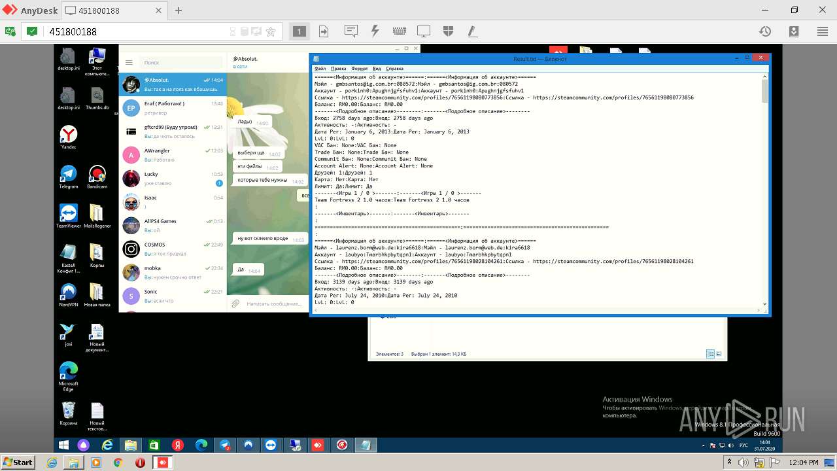Click Notepad horizontal scrollbar right arrow

(759, 310)
